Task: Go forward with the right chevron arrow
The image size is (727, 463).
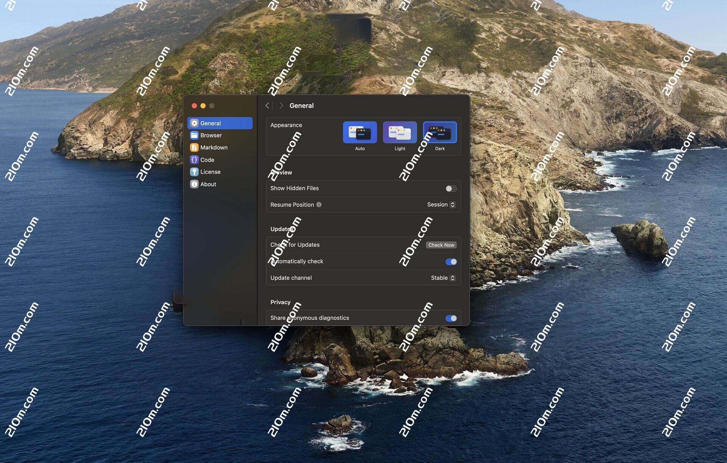Action: coord(281,106)
